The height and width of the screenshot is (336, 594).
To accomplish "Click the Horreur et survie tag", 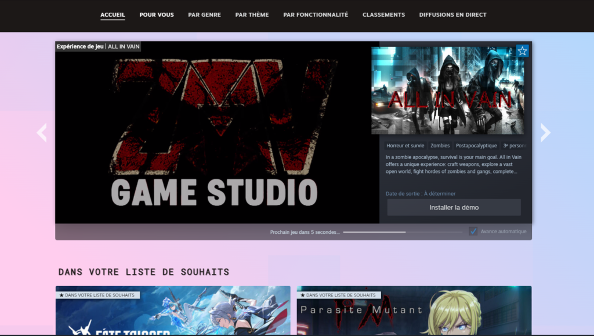I will point(405,146).
